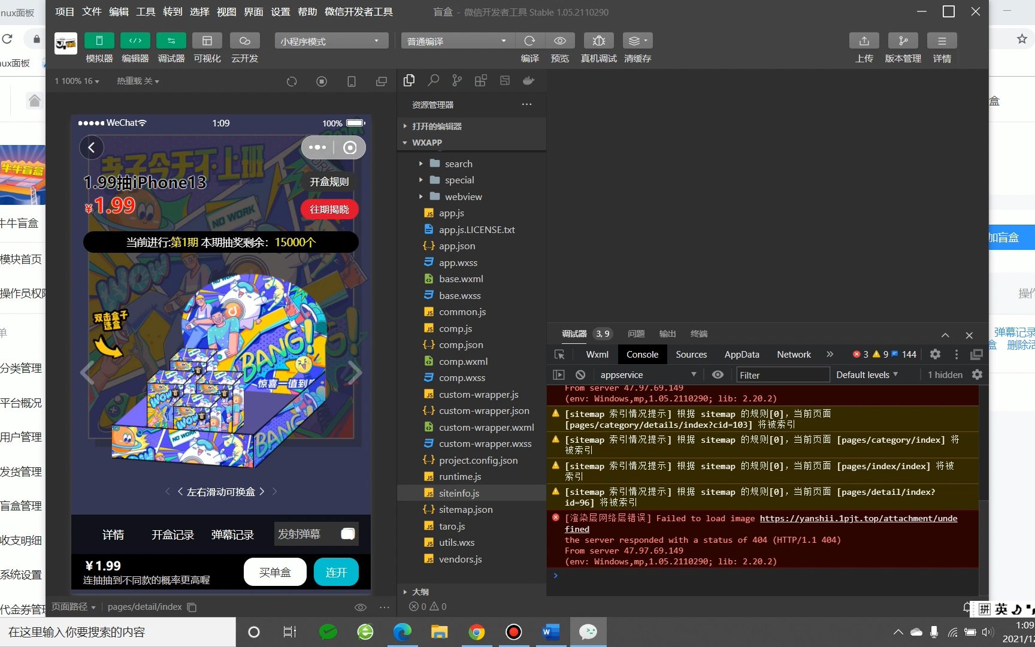Open the 小程序模式 mode dropdown
Viewport: 1035px width, 647px height.
tap(331, 41)
